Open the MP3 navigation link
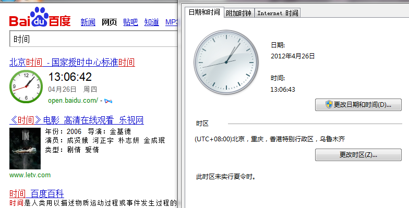The image size is (409, 208). click(x=171, y=22)
